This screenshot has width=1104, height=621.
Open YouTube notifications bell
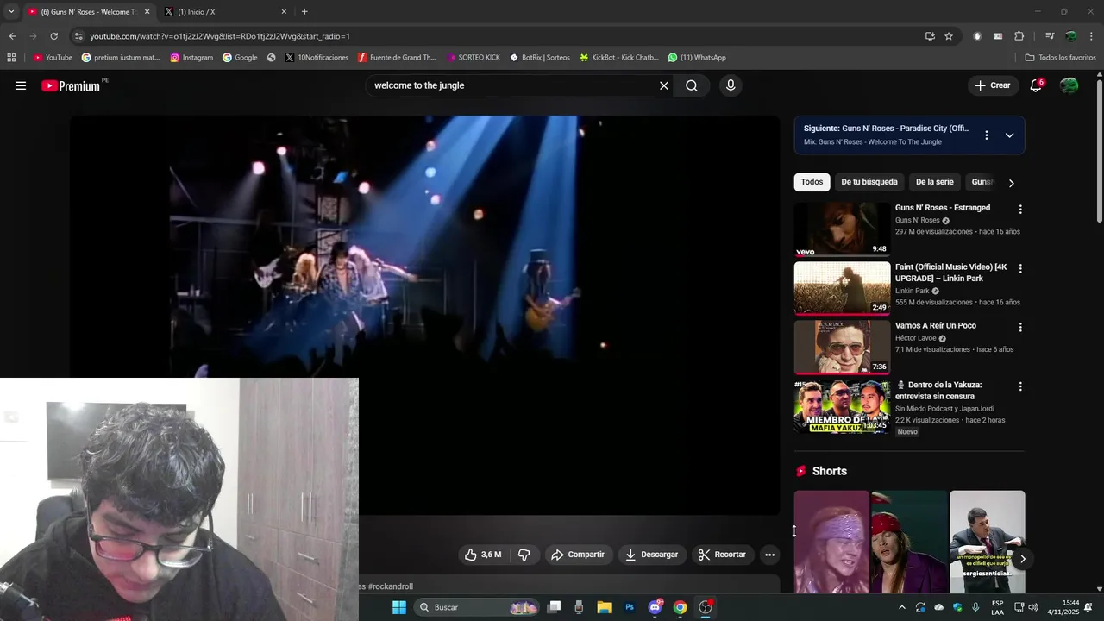(x=1036, y=85)
